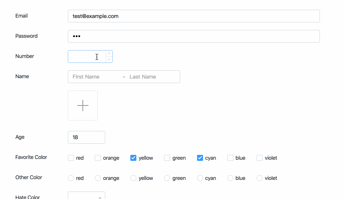Select the cyan Other Color radio button
Viewport: 345px width, 199px height.
[200, 178]
